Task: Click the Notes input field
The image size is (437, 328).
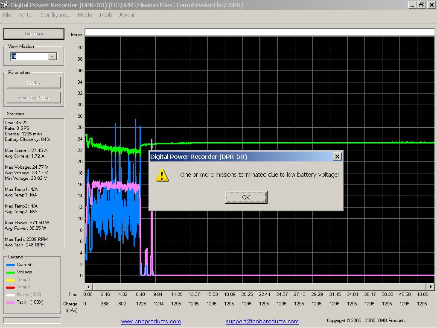Action: 259,32
